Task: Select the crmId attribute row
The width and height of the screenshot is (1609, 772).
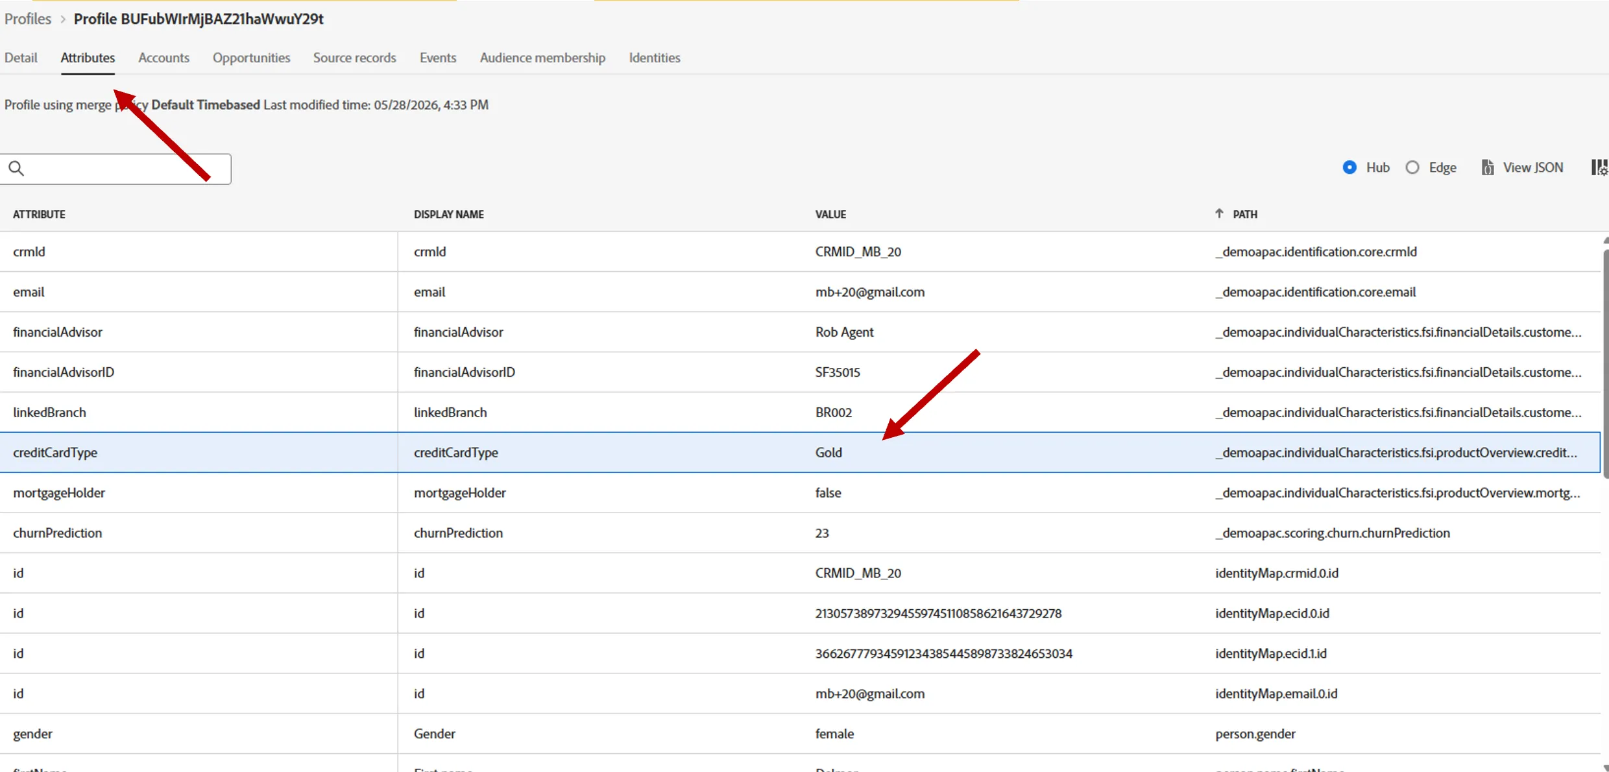Action: 800,252
